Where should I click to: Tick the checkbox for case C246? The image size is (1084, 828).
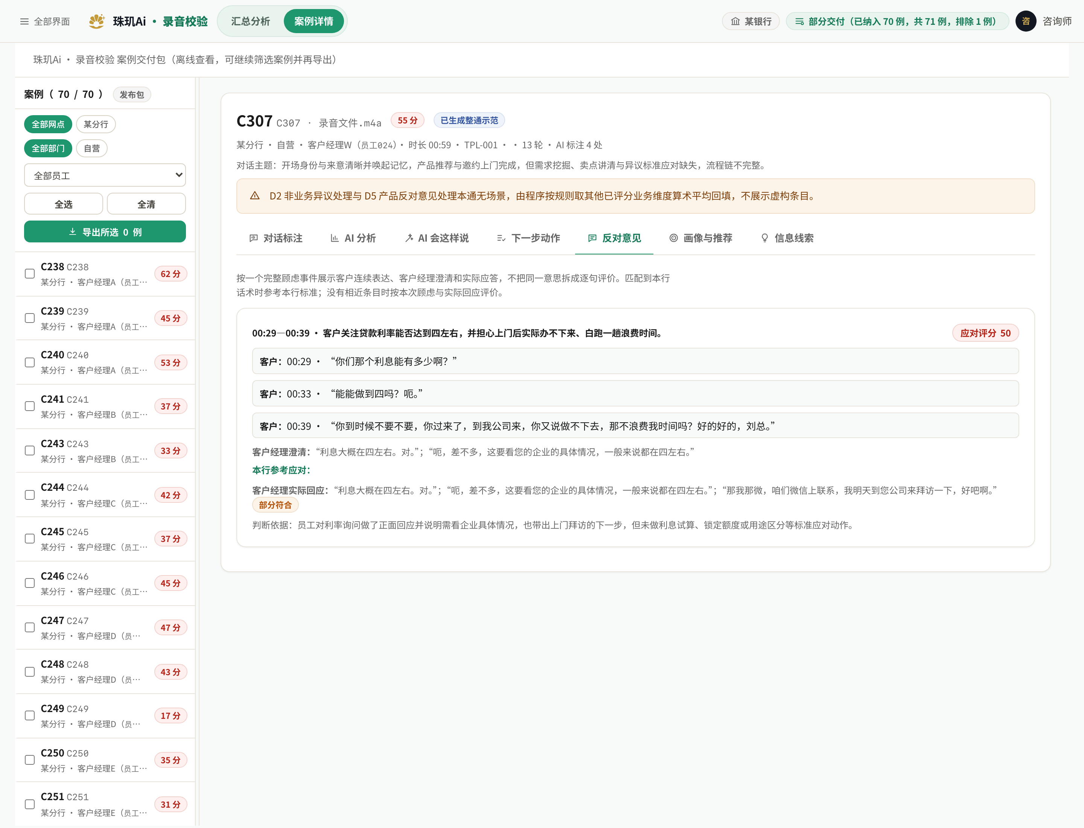(30, 583)
